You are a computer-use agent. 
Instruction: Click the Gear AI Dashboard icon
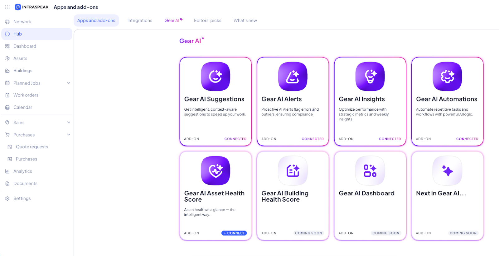[370, 171]
